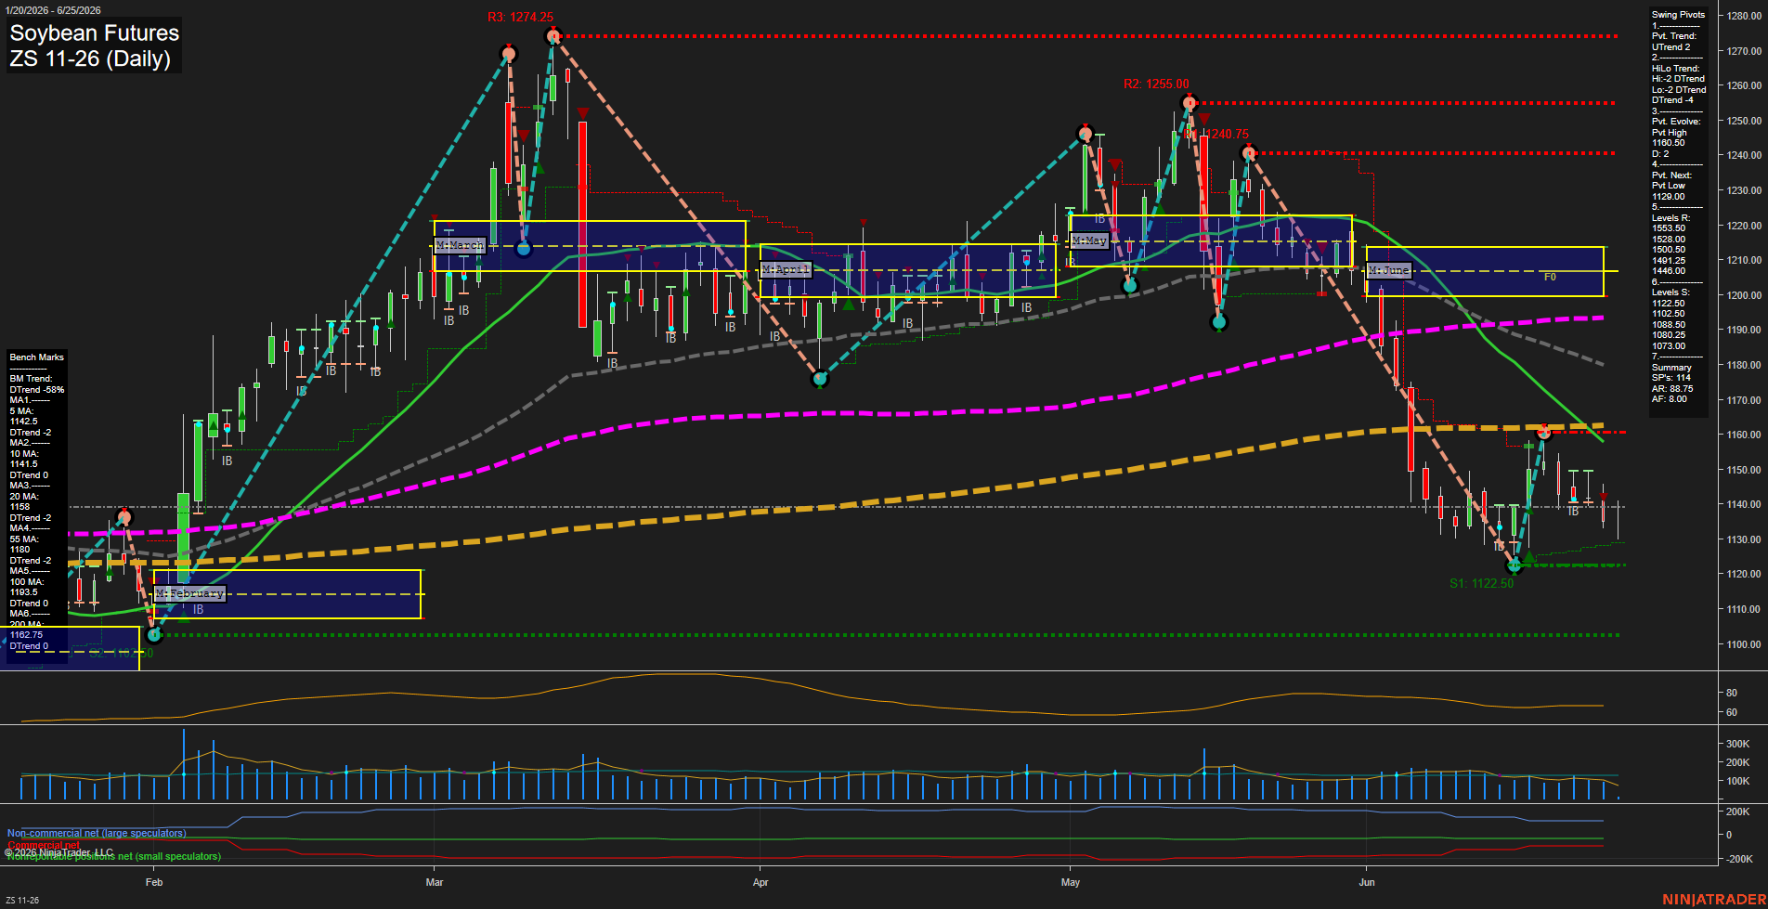Click the Apr label on the time axis
Screen dimensions: 1768x909
760,882
